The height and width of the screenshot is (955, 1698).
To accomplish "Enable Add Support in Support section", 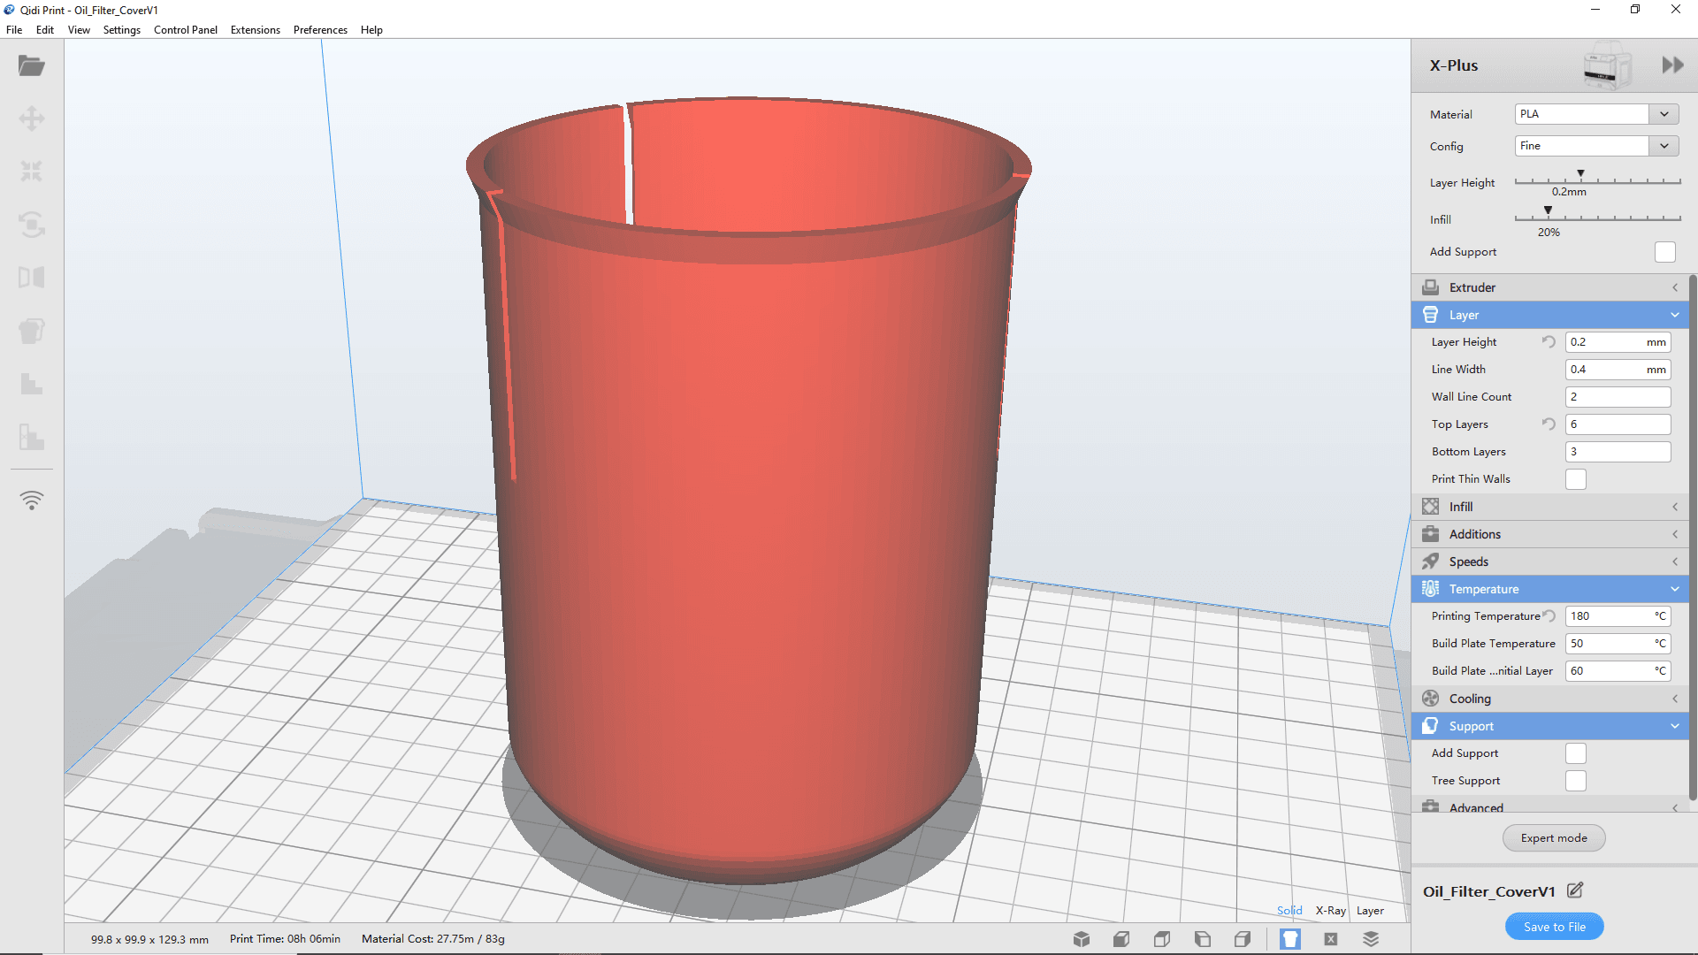I will pyautogui.click(x=1576, y=753).
